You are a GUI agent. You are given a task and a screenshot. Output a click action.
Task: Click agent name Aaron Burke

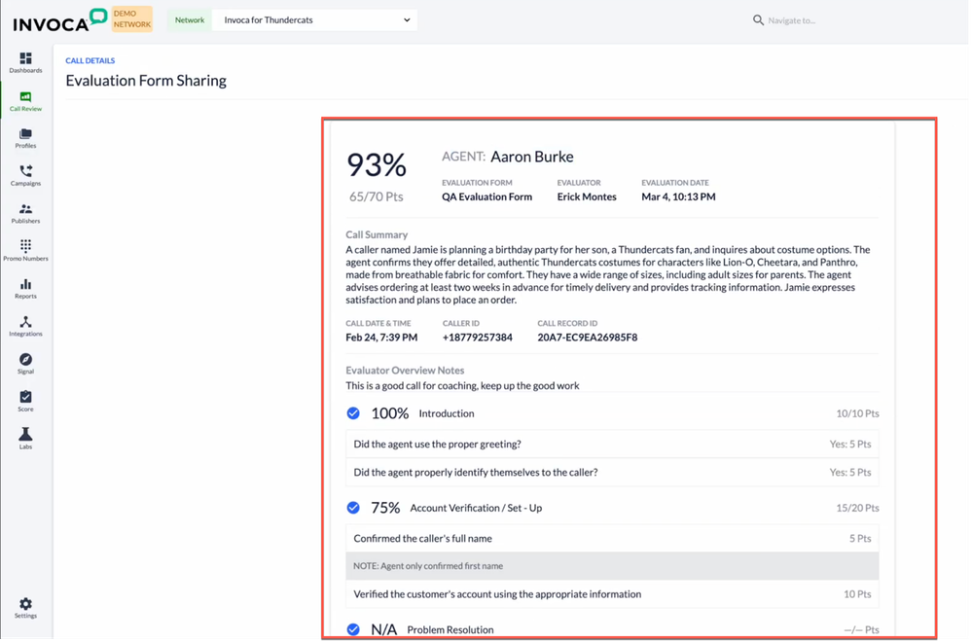pyautogui.click(x=532, y=157)
